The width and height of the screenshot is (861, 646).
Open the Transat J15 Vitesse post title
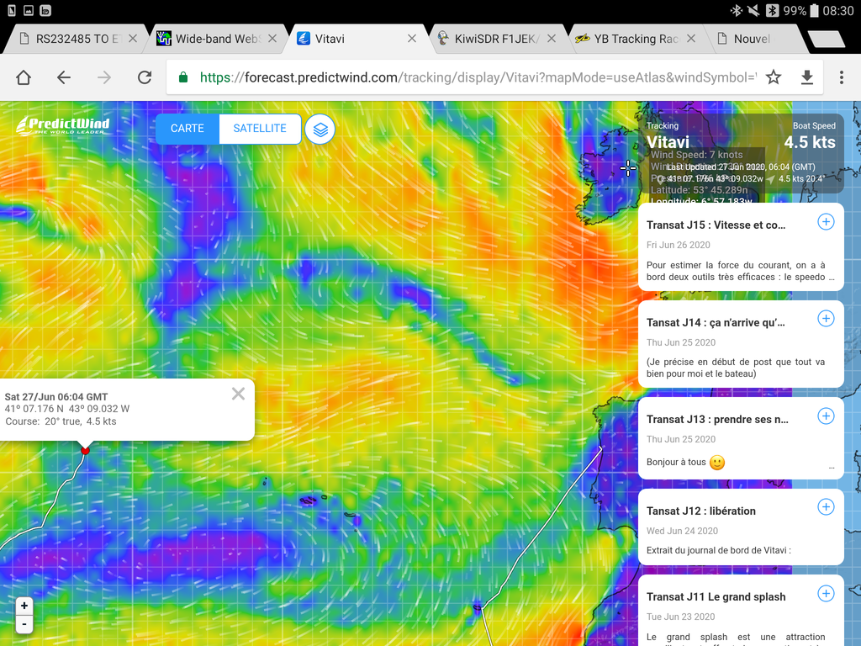tap(716, 225)
